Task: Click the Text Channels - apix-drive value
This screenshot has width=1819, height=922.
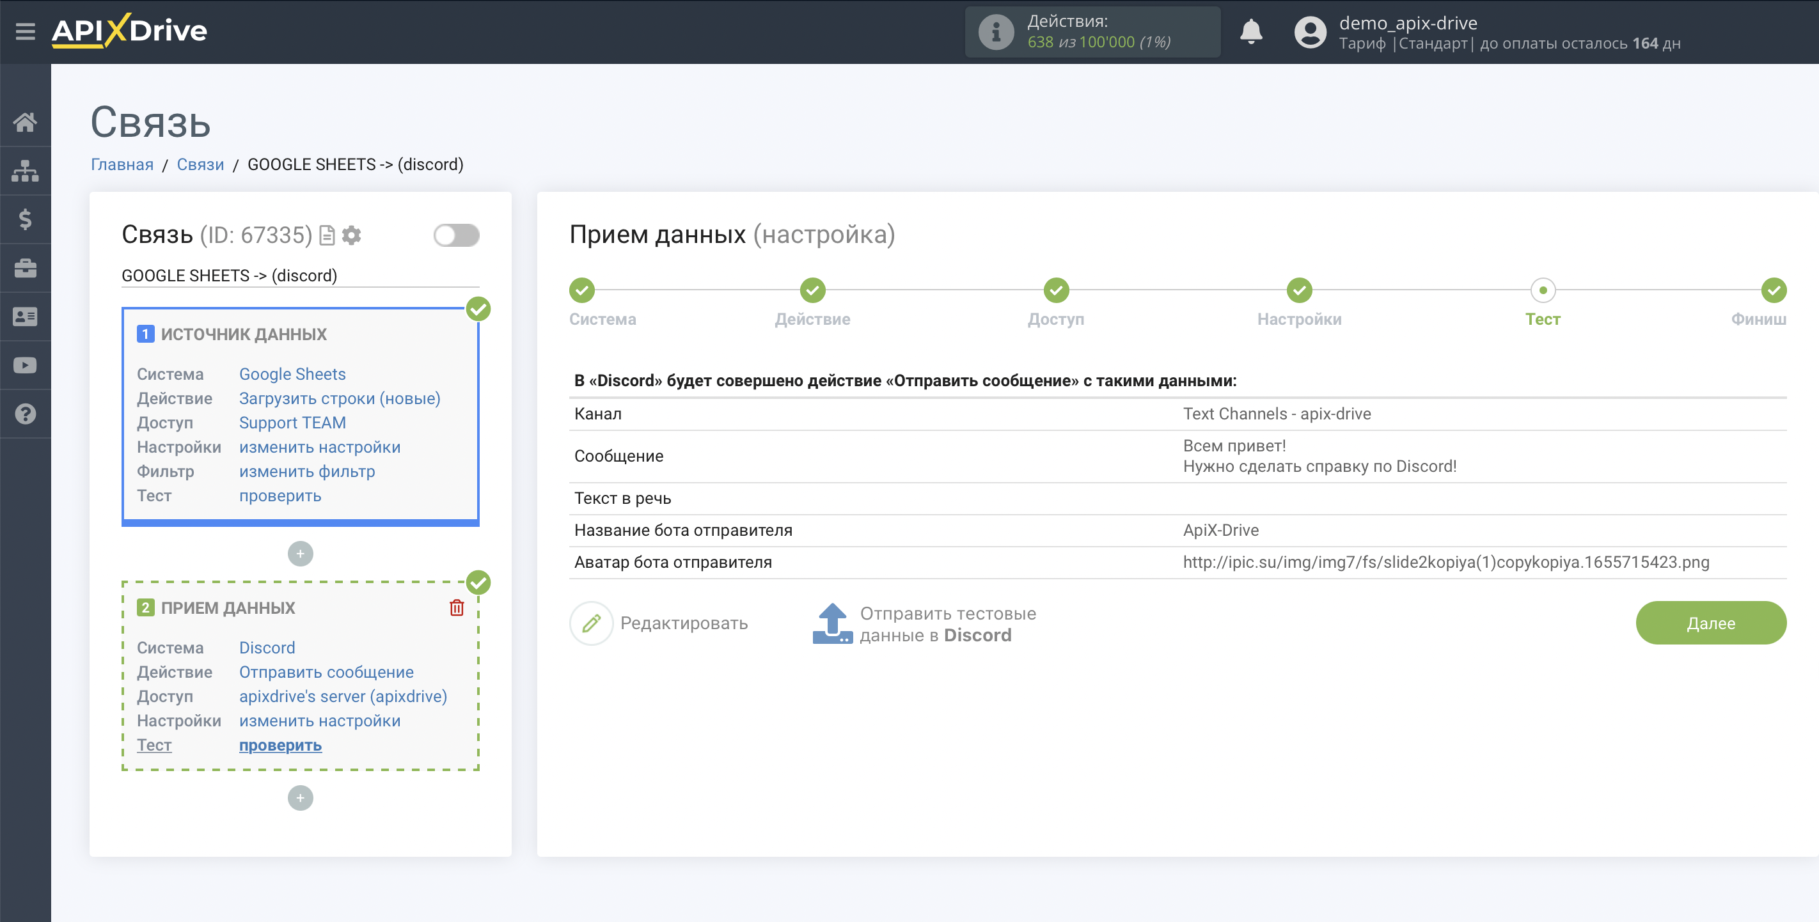Action: click(1277, 414)
